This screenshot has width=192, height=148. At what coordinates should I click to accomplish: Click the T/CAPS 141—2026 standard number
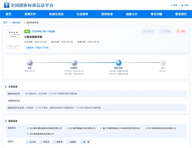[43, 31]
